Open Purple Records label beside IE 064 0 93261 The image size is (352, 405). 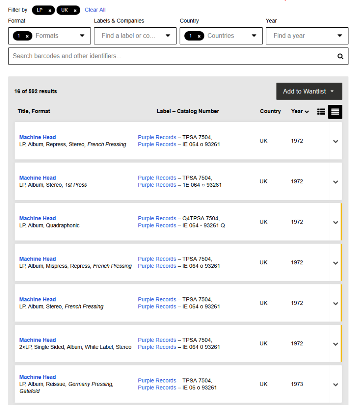click(157, 347)
